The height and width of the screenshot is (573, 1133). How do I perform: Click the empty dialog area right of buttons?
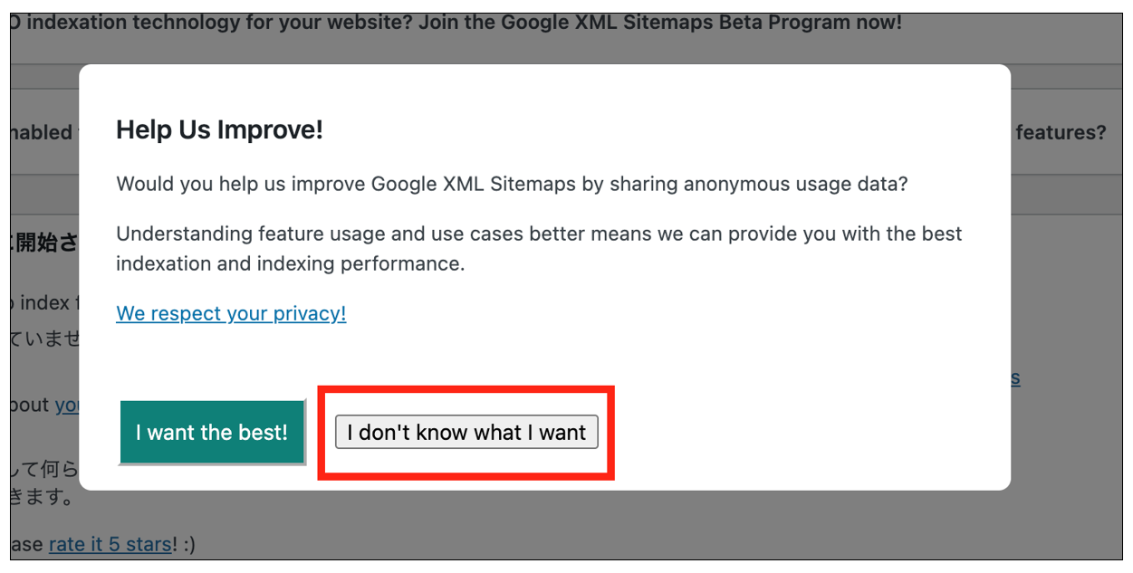coord(806,433)
